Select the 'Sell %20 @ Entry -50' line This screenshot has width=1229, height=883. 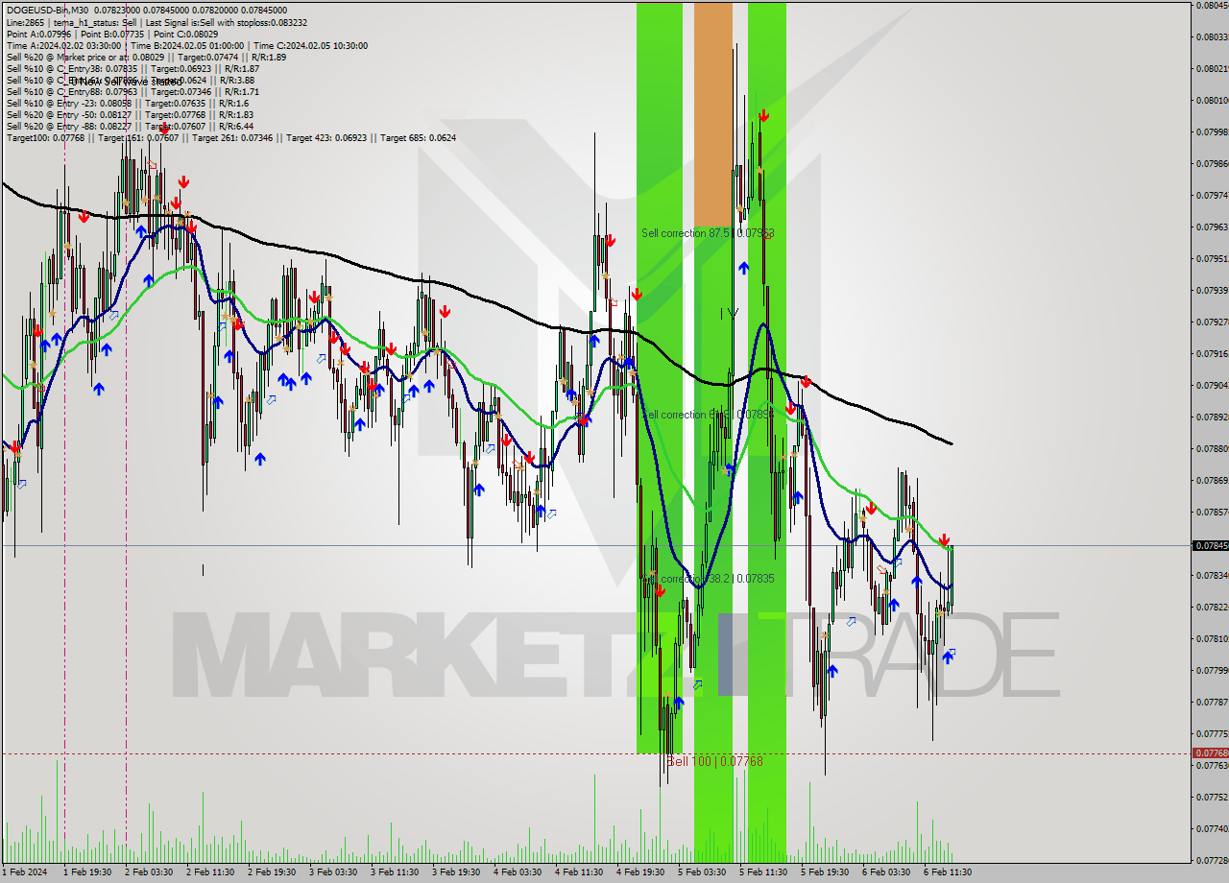point(130,114)
